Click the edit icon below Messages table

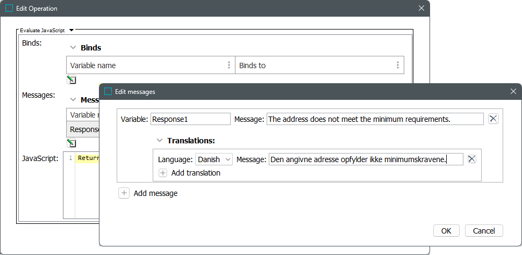click(71, 143)
